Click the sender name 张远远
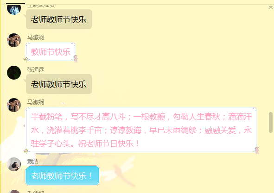The height and width of the screenshot is (193, 274). click(x=36, y=70)
